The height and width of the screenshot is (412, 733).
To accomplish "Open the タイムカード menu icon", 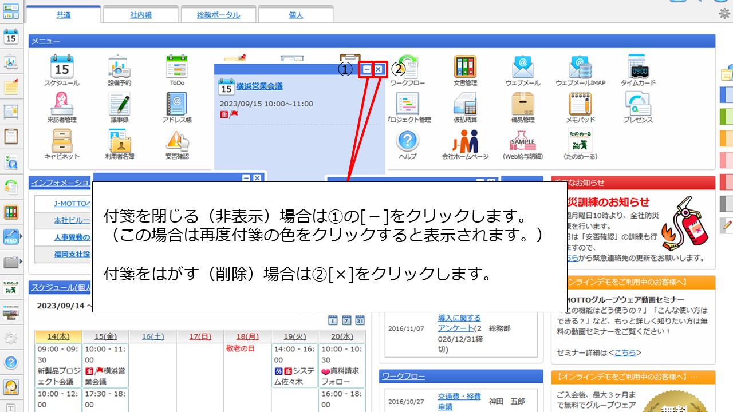I will [638, 68].
